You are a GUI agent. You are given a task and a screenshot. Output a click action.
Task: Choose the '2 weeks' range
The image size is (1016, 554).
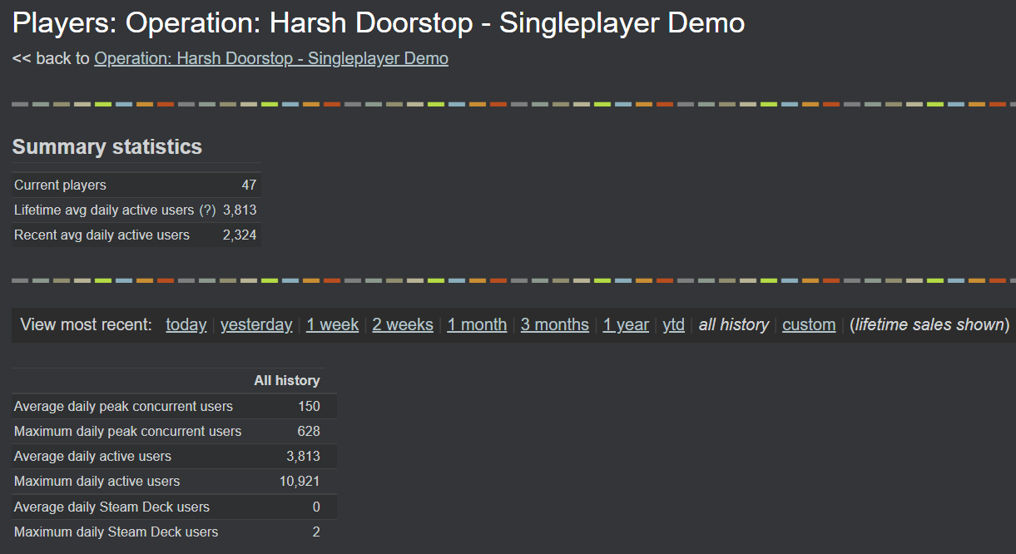403,324
